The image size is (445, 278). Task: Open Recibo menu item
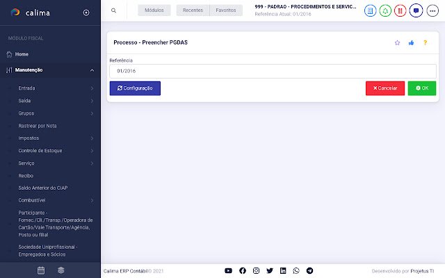(26, 176)
